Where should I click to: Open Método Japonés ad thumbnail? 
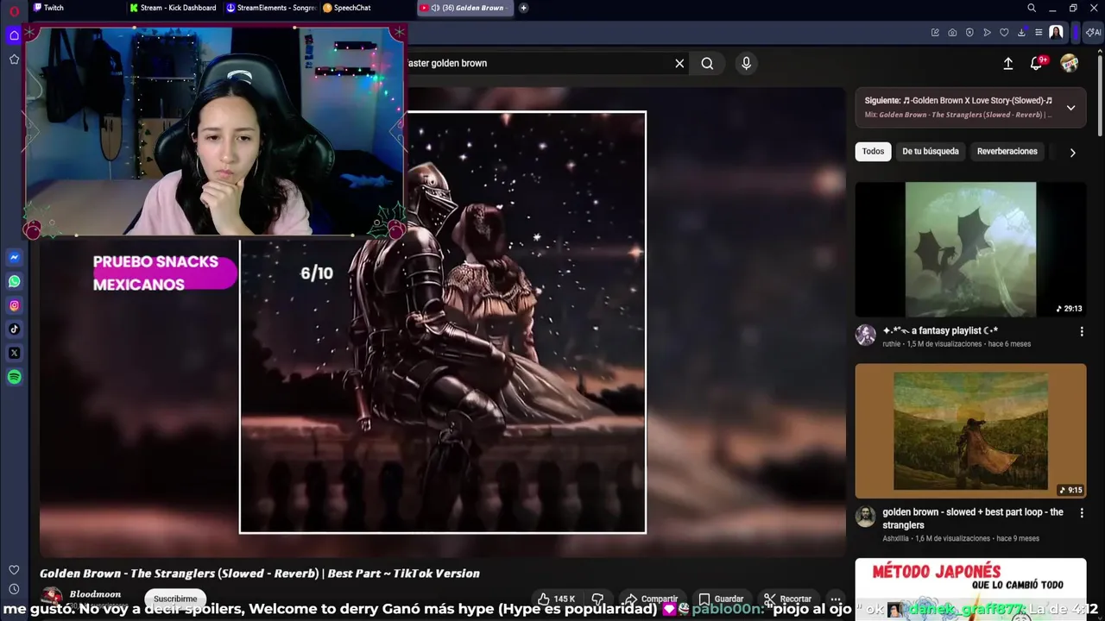(x=970, y=589)
